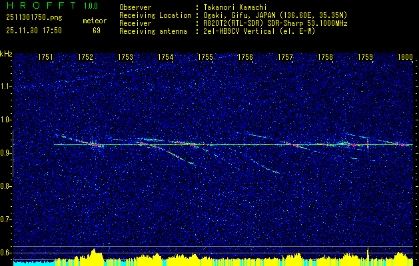Image resolution: width=419 pixels, height=266 pixels.
Task: Click time marker 1753
Action: click(x=126, y=57)
